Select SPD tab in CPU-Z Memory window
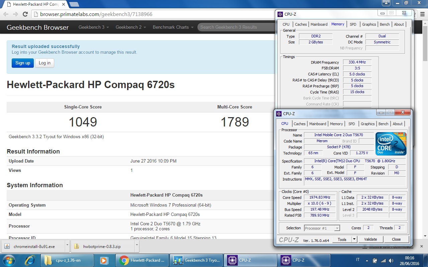 pyautogui.click(x=353, y=24)
